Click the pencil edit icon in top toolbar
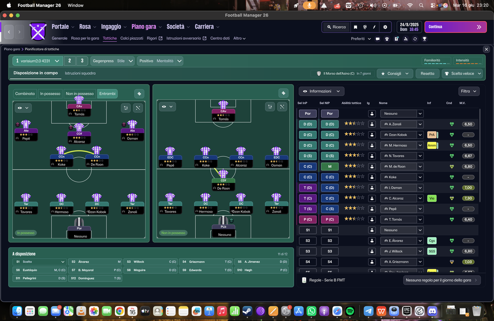This screenshot has width=494, height=321. point(374,27)
